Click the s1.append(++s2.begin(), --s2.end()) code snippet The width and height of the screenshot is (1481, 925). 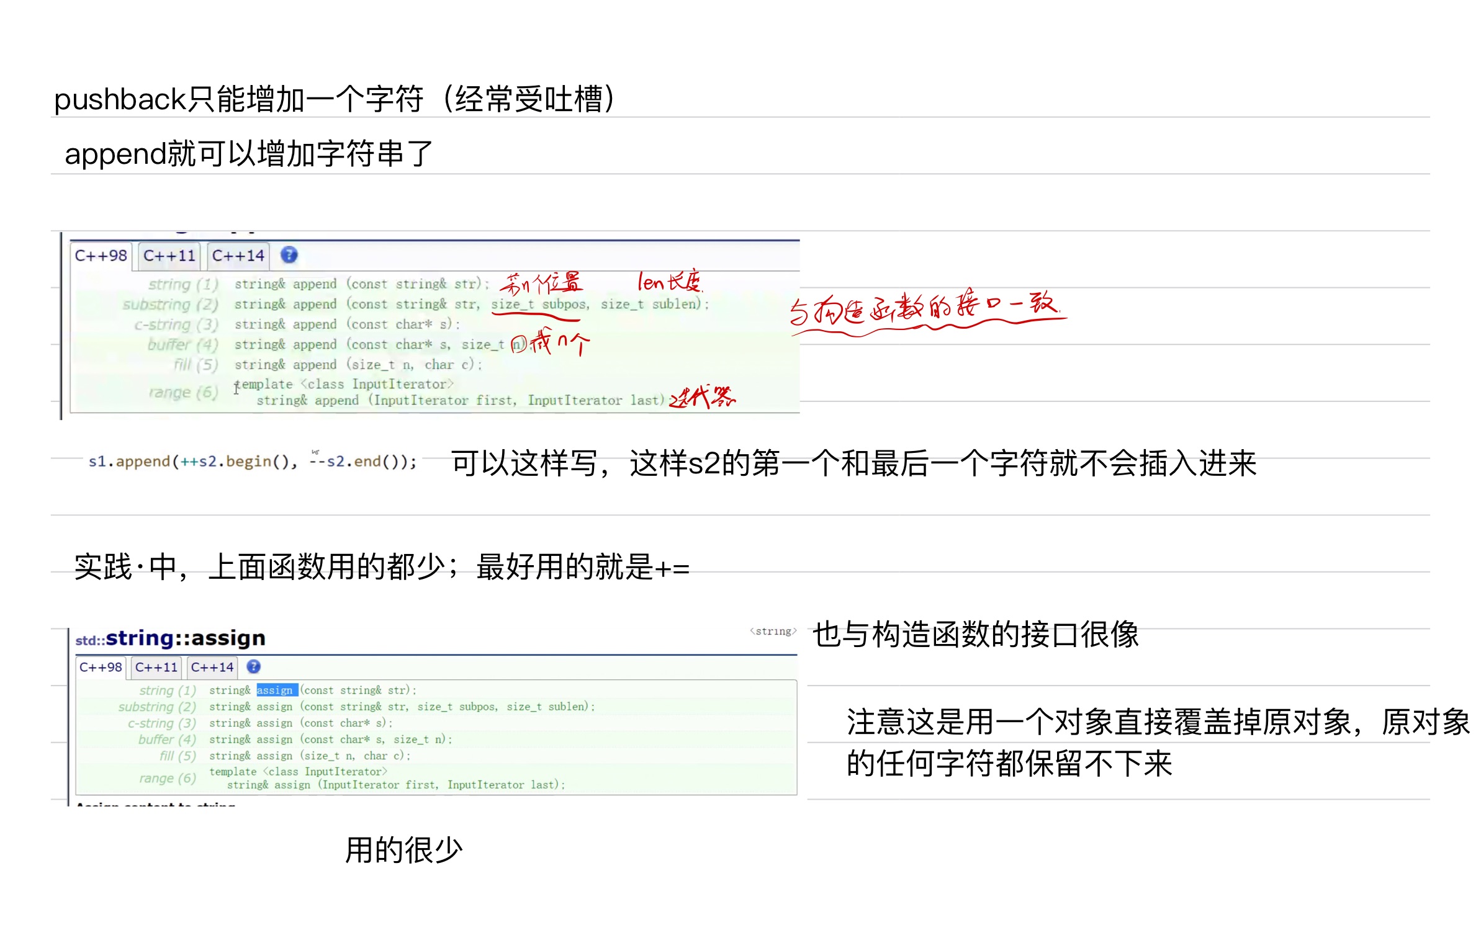click(253, 462)
